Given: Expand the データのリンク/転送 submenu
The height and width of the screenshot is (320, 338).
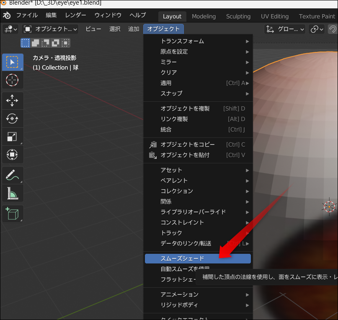Looking at the screenshot, I should (x=198, y=243).
